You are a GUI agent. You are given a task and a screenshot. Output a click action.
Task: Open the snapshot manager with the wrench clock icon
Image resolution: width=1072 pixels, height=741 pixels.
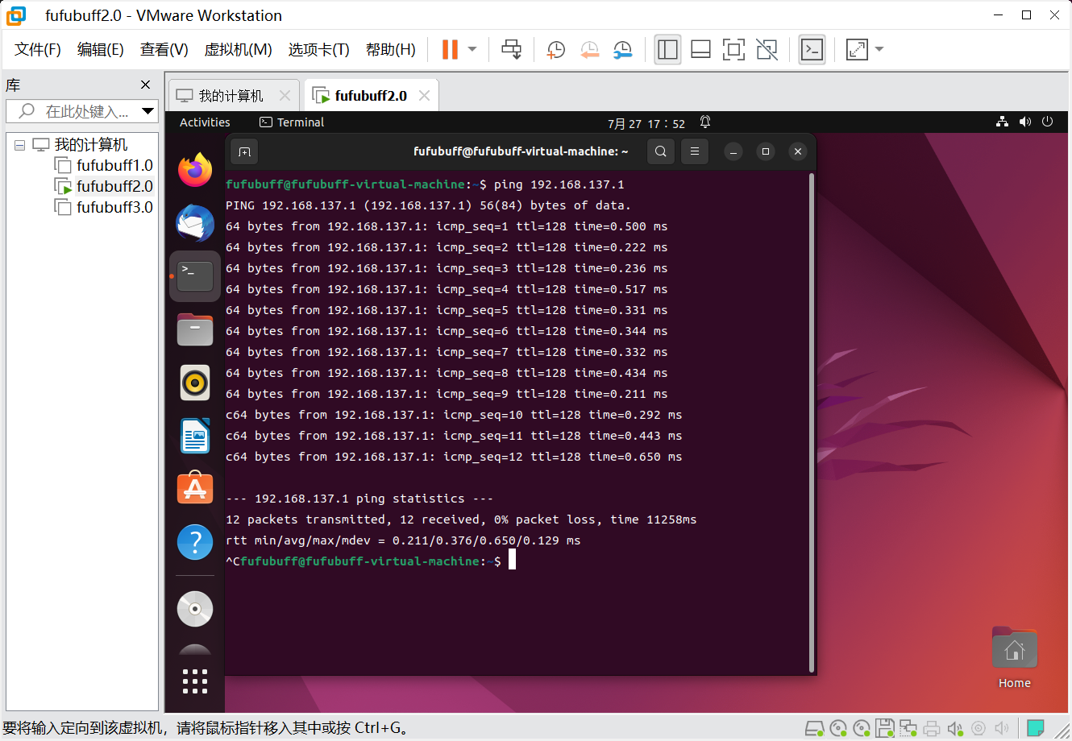(622, 50)
